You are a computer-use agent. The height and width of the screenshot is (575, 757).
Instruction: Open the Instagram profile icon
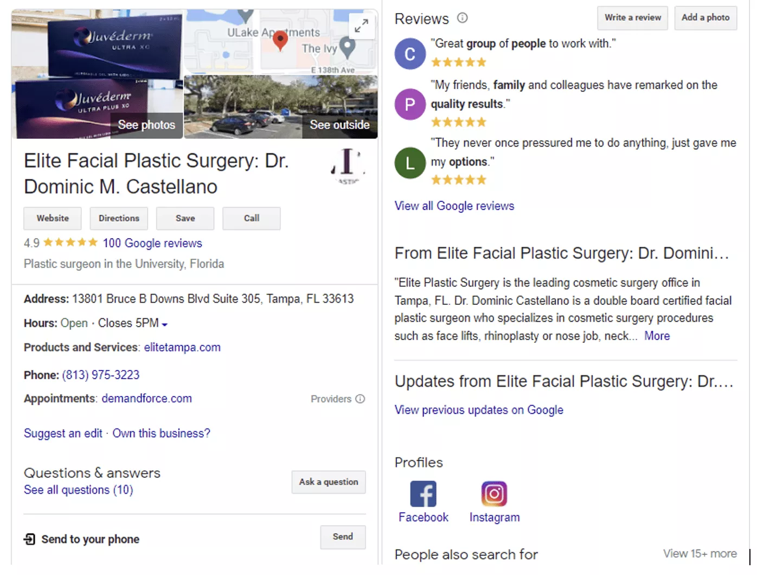point(494,494)
